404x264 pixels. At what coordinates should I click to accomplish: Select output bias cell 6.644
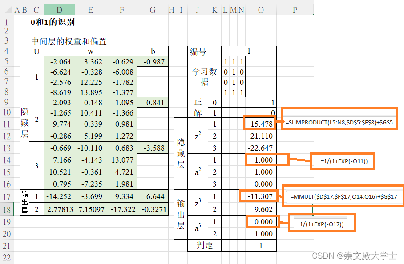tap(153, 196)
